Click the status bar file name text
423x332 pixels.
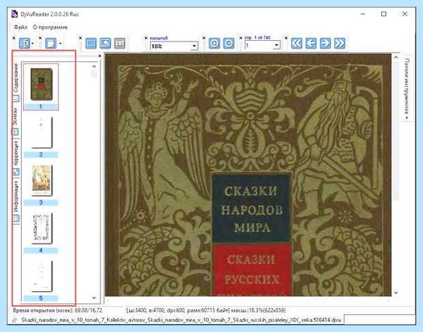tap(181, 320)
